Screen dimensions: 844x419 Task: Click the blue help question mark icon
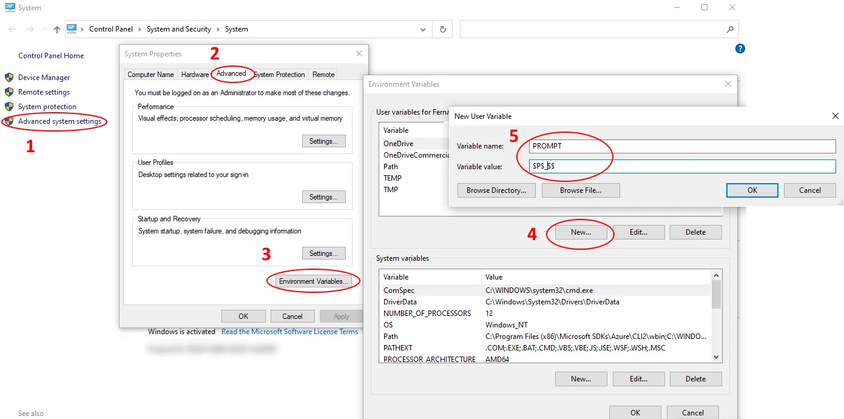(x=740, y=48)
